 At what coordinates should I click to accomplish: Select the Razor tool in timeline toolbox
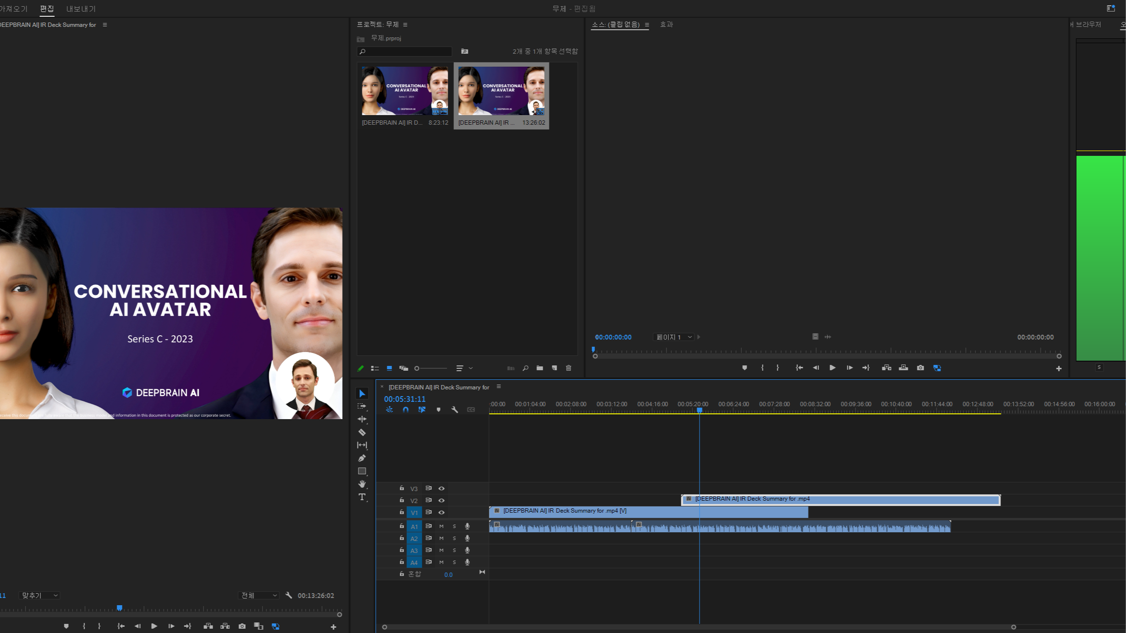362,433
